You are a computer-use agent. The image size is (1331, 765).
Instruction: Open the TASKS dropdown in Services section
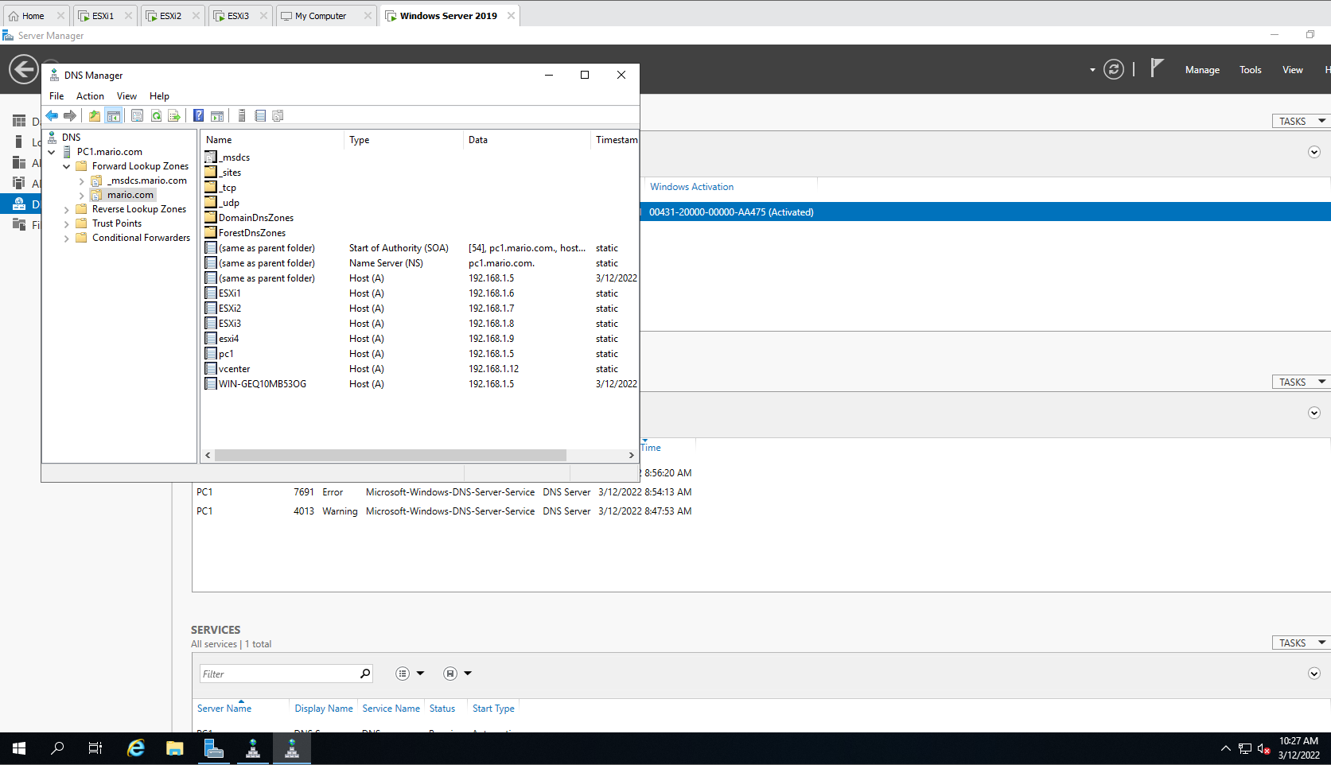point(1301,643)
